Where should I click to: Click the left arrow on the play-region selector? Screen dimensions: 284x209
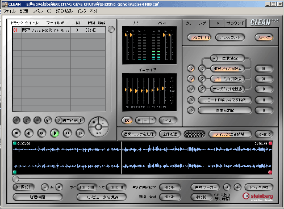pyautogui.click(x=59, y=120)
